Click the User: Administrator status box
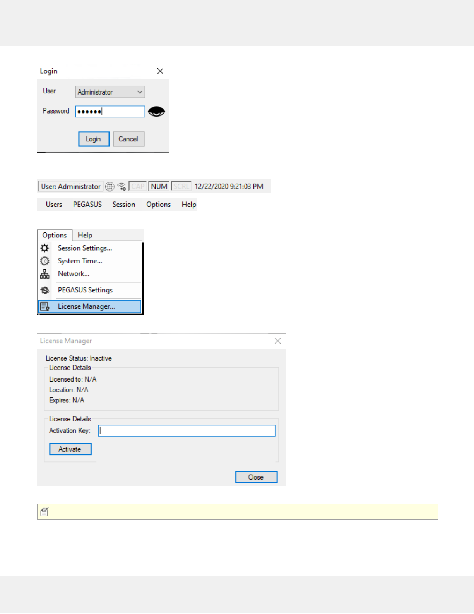The width and height of the screenshot is (474, 614). pos(70,186)
